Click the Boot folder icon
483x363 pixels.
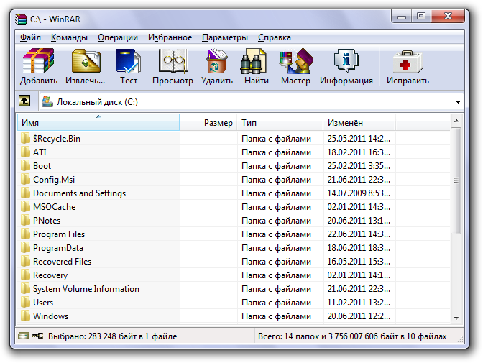pyautogui.click(x=25, y=165)
